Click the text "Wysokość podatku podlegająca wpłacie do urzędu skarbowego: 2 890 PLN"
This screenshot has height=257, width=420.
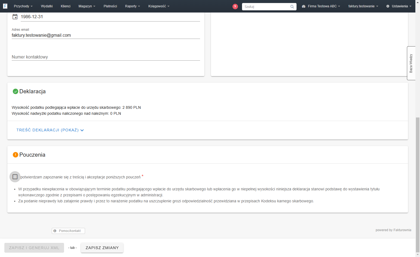tap(76, 107)
